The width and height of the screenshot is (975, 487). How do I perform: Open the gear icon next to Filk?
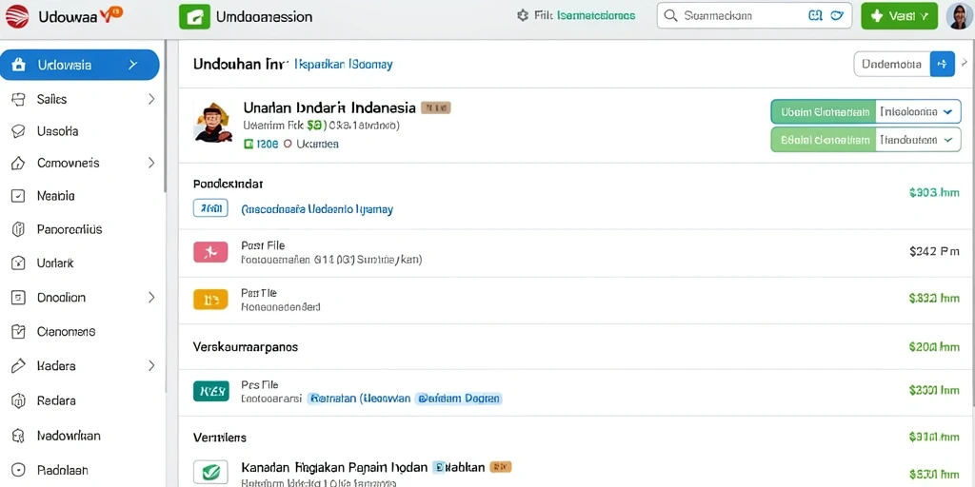tap(523, 15)
